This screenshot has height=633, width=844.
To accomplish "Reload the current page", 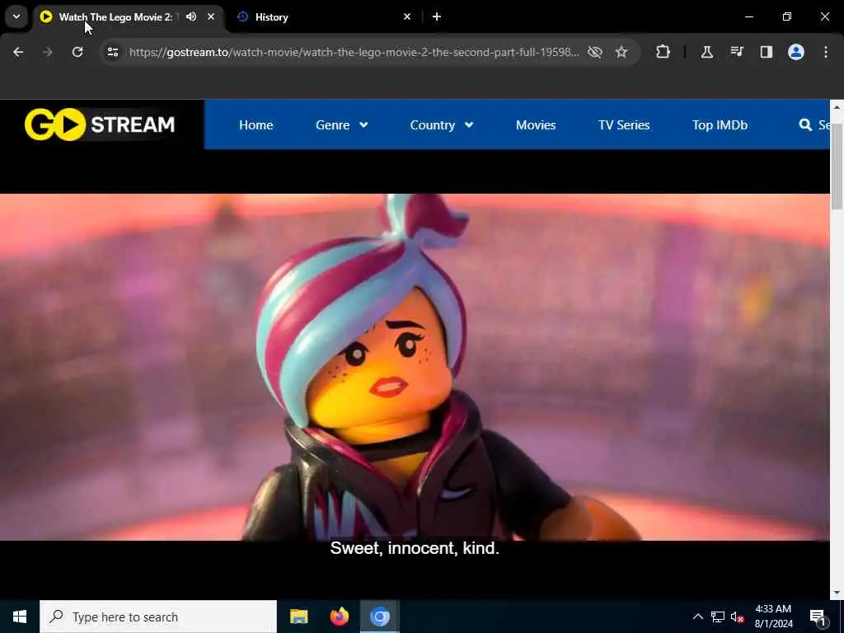I will pos(77,52).
